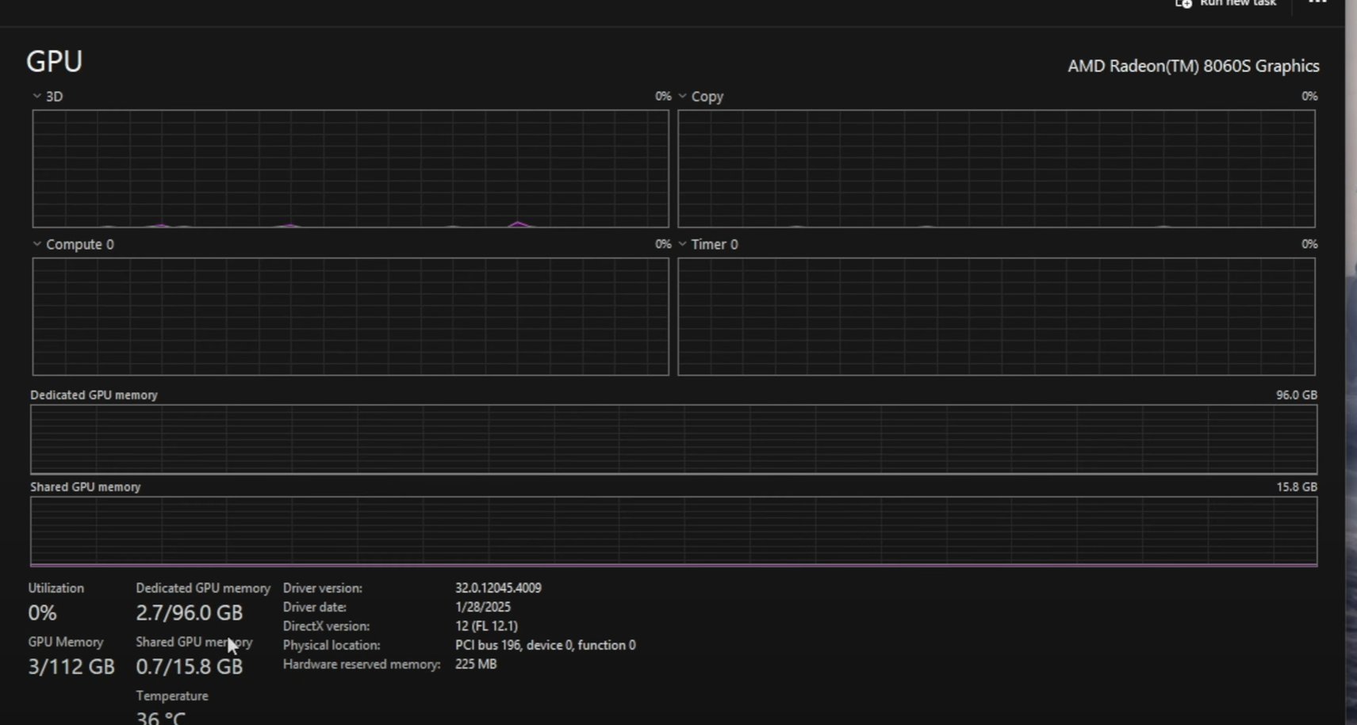Click the 225 MB hardware reserved memory value
This screenshot has height=725, width=1357.
click(476, 664)
